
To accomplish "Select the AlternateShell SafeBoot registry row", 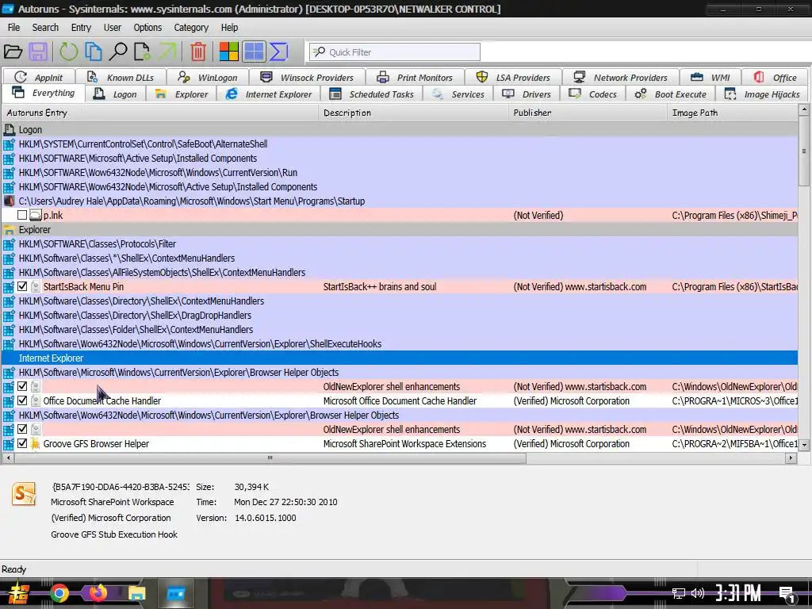I will click(400, 144).
